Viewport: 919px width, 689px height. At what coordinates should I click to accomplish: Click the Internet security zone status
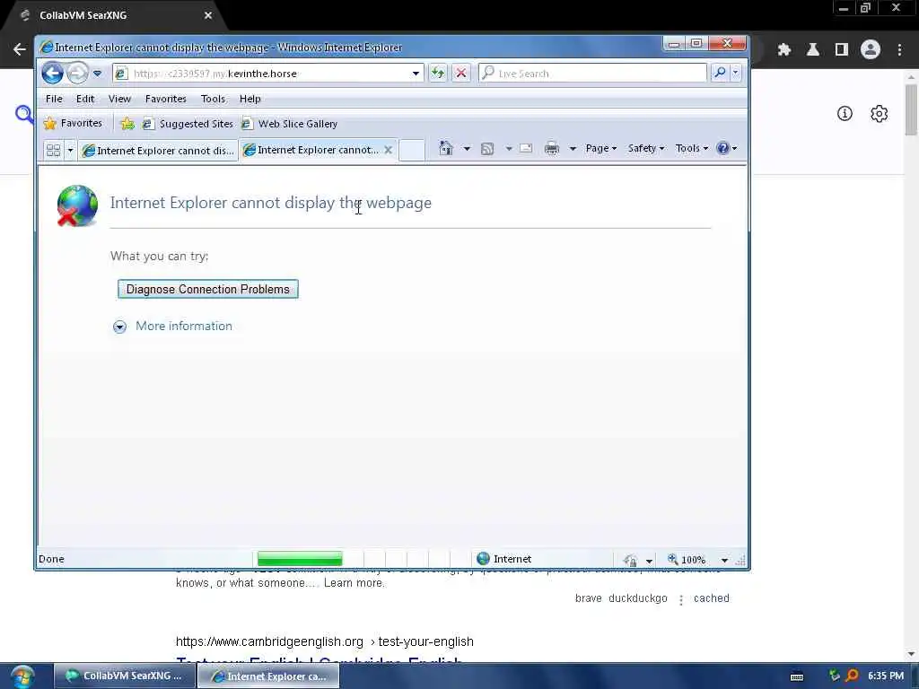(x=504, y=559)
